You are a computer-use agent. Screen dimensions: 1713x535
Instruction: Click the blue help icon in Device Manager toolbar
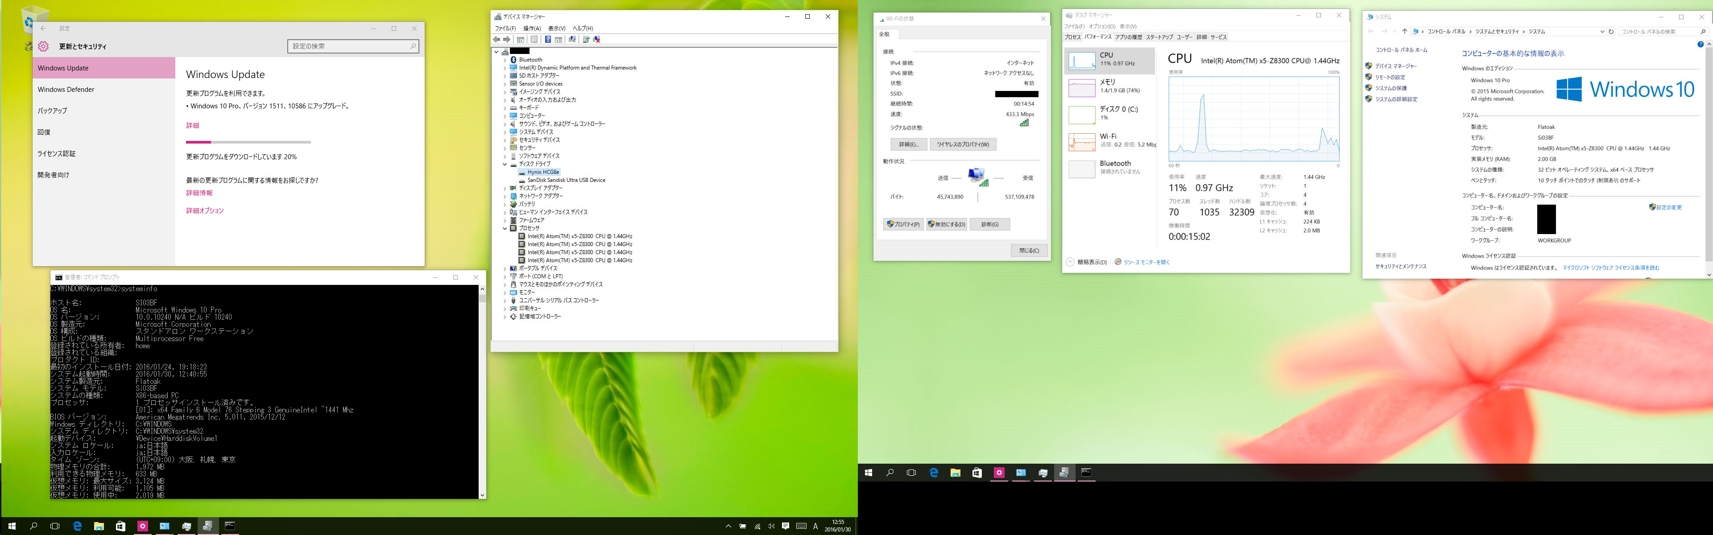(x=547, y=39)
